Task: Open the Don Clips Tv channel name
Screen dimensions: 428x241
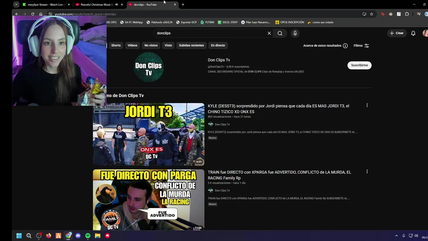Action: (x=219, y=60)
